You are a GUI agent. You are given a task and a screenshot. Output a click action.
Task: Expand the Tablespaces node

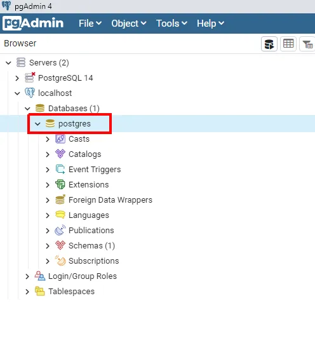coord(27,292)
